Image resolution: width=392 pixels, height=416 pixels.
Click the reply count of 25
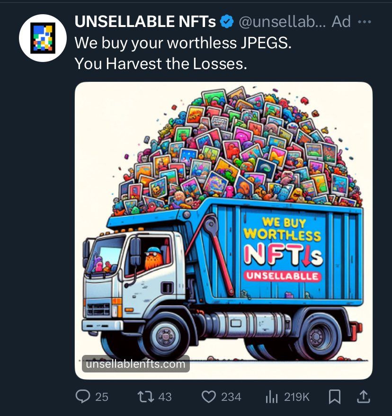pyautogui.click(x=102, y=397)
